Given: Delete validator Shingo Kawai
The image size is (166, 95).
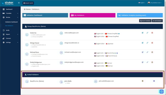Looking at the screenshot, I should (152, 43).
